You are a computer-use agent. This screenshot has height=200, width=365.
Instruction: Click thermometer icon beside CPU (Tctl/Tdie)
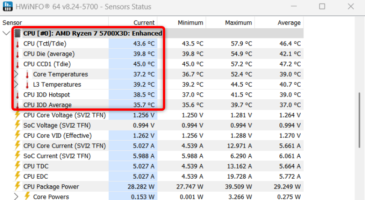point(17,44)
